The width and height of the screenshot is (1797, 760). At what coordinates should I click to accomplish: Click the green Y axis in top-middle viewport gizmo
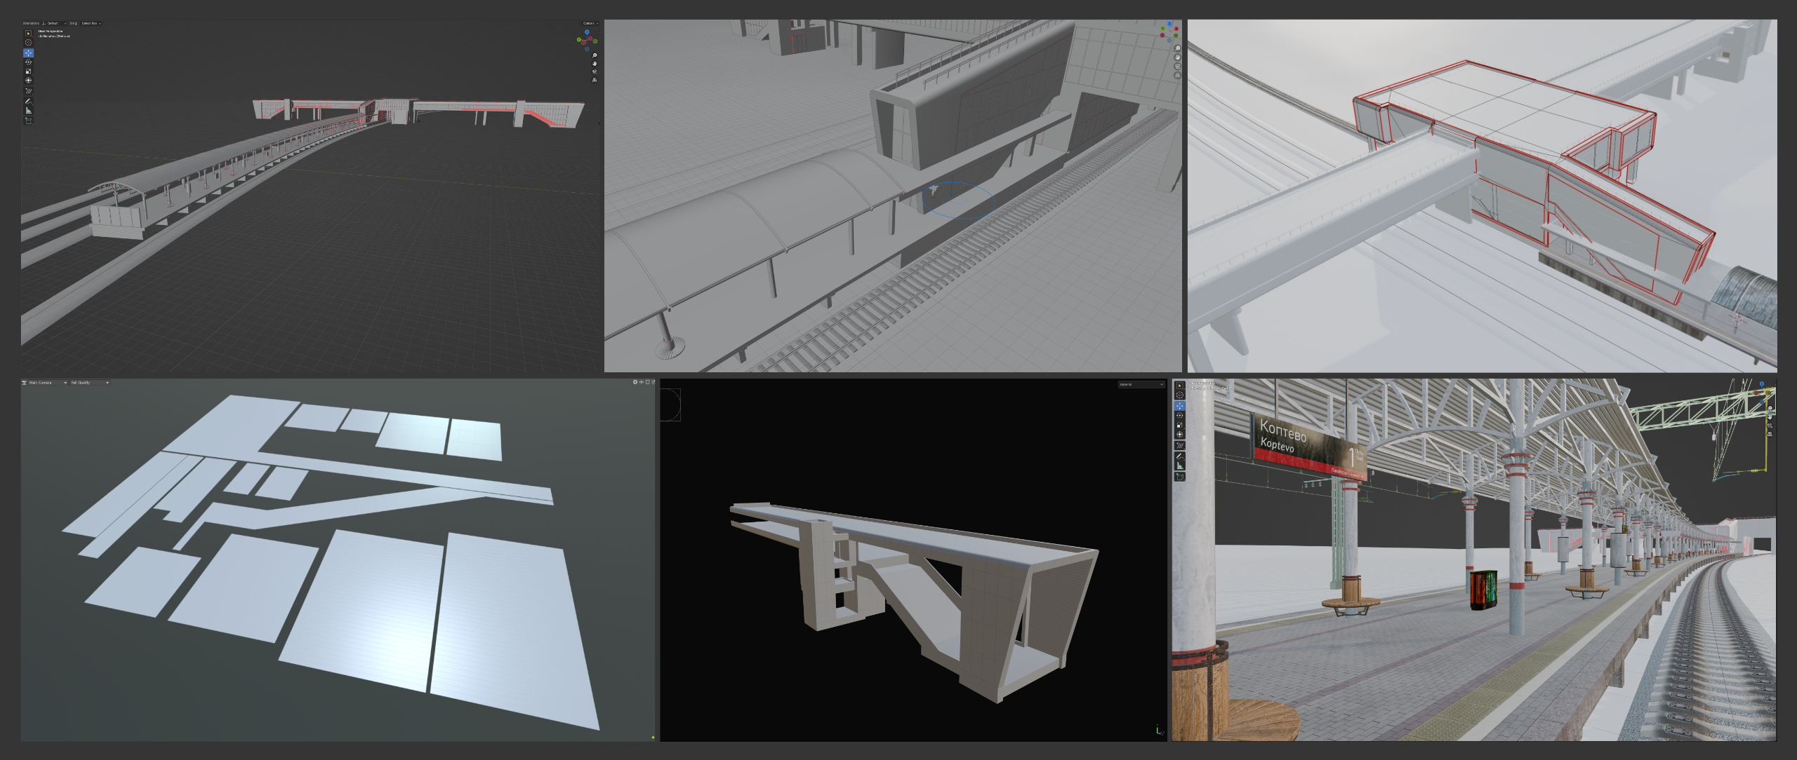click(1162, 29)
